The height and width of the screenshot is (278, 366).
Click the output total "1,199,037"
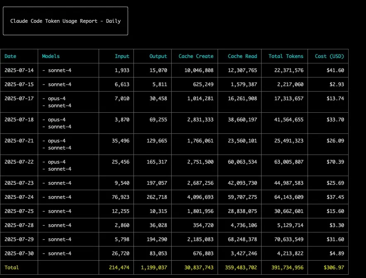click(154, 268)
